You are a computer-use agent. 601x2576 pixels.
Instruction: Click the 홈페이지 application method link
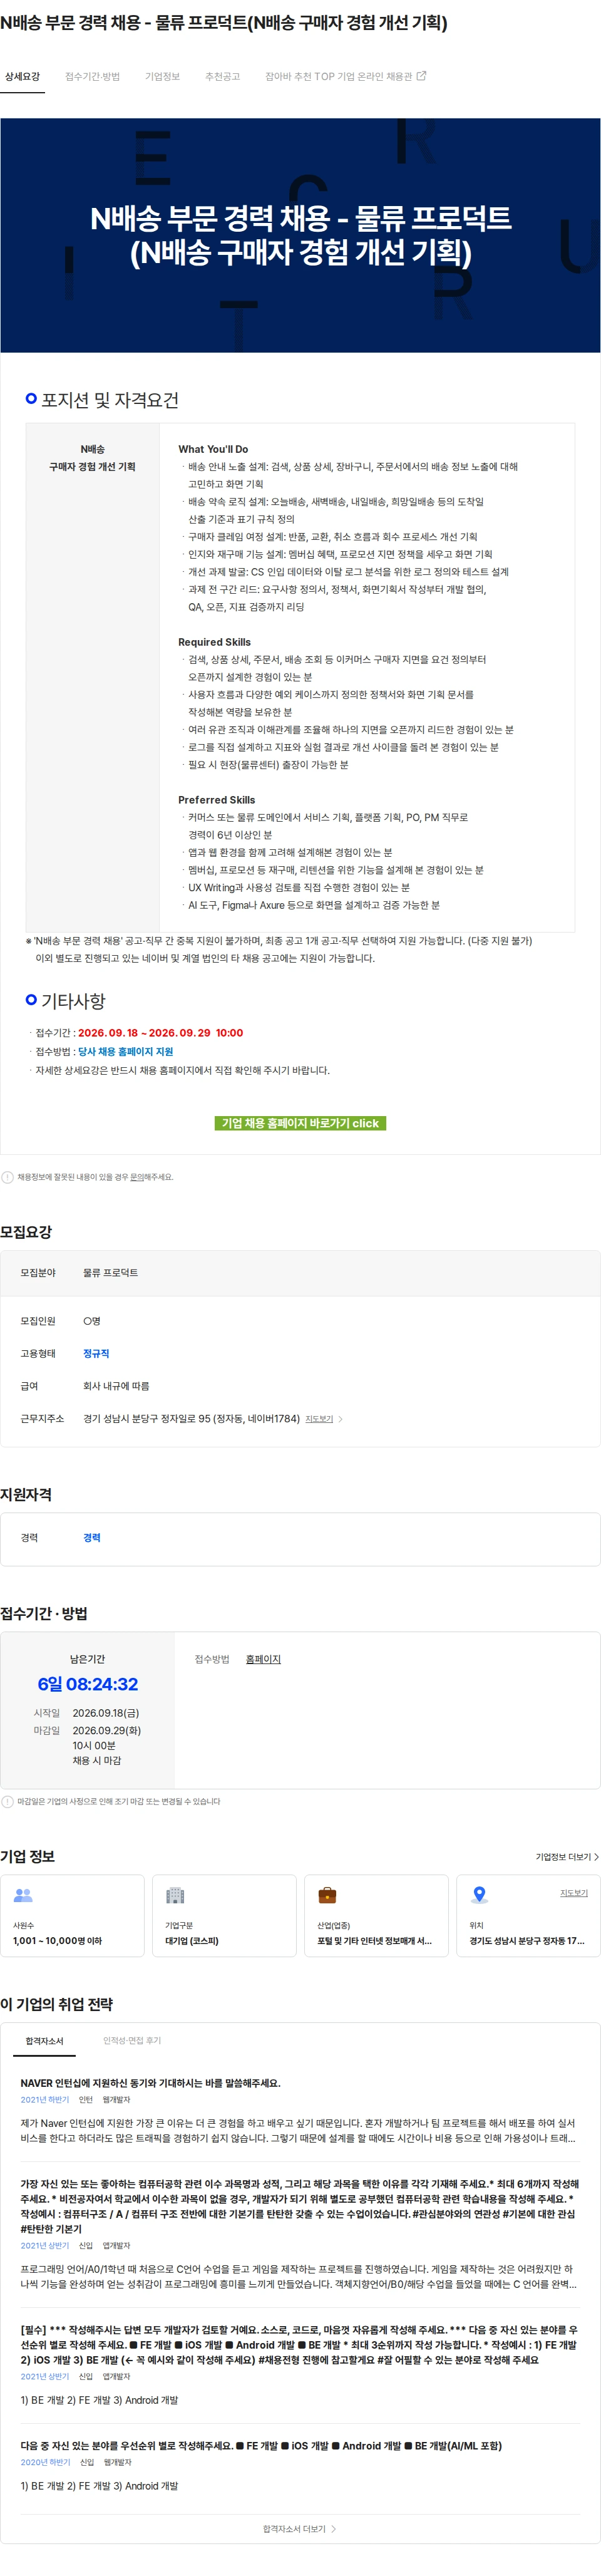(263, 1659)
